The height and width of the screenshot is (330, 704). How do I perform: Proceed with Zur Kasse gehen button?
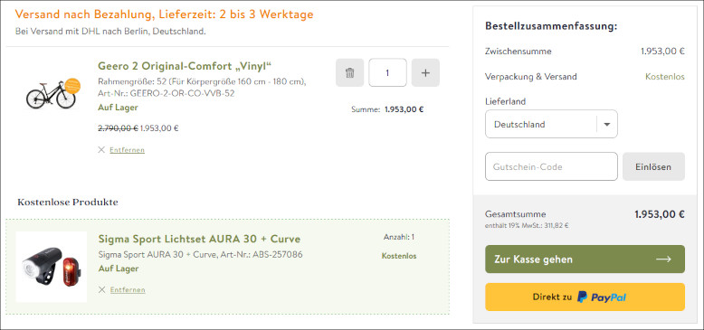585,259
